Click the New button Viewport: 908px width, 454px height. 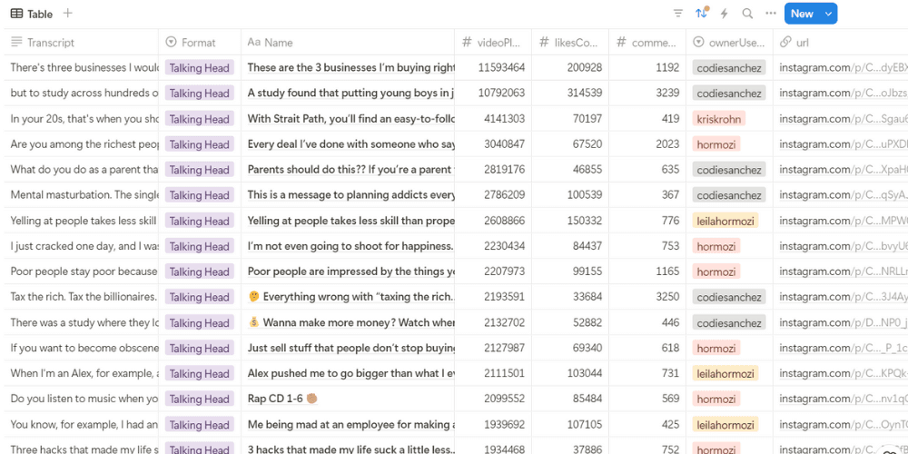point(802,14)
